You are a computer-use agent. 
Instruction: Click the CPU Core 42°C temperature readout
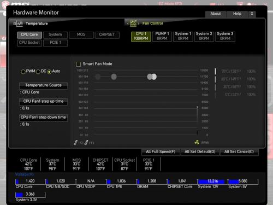click(x=28, y=165)
